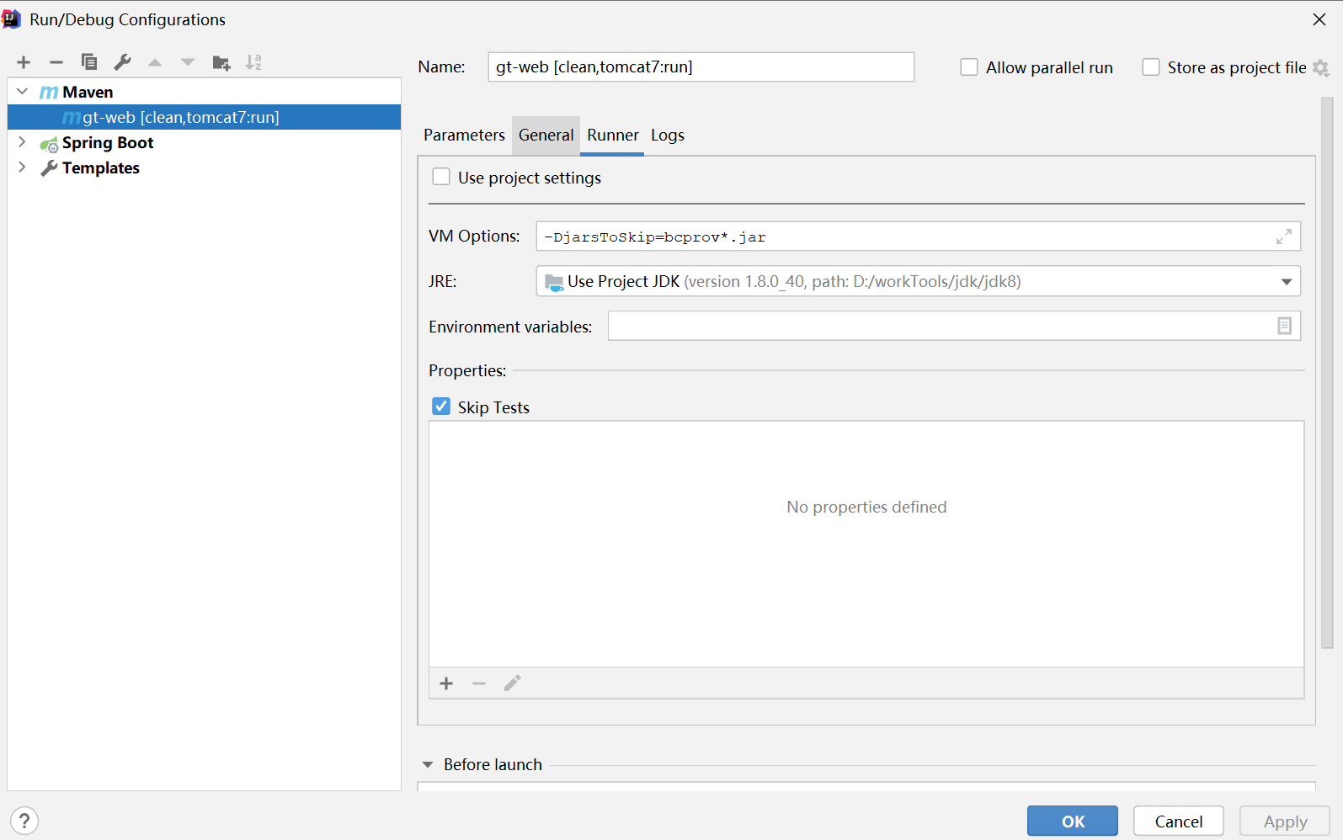The height and width of the screenshot is (840, 1343).
Task: Select gt-web [clean,tomcat7:run] configuration
Action: [204, 117]
